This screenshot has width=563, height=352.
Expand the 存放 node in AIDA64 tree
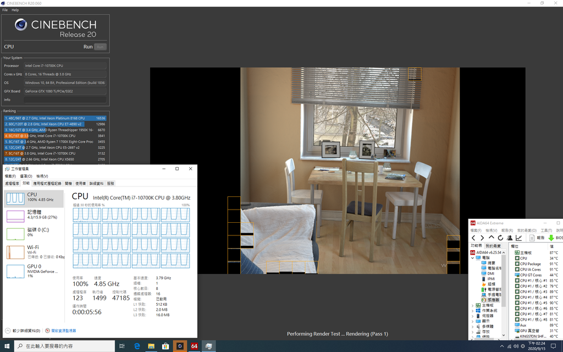click(x=472, y=332)
